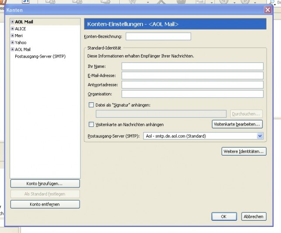Enable Datei als "Signatur" anhängen checkbox
This screenshot has height=233, width=281.
pos(91,105)
